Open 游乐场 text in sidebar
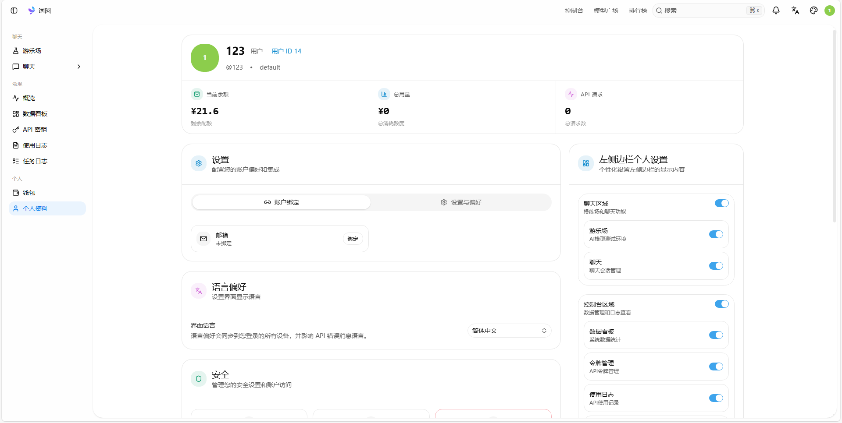Image resolution: width=842 pixels, height=423 pixels. (x=32, y=51)
